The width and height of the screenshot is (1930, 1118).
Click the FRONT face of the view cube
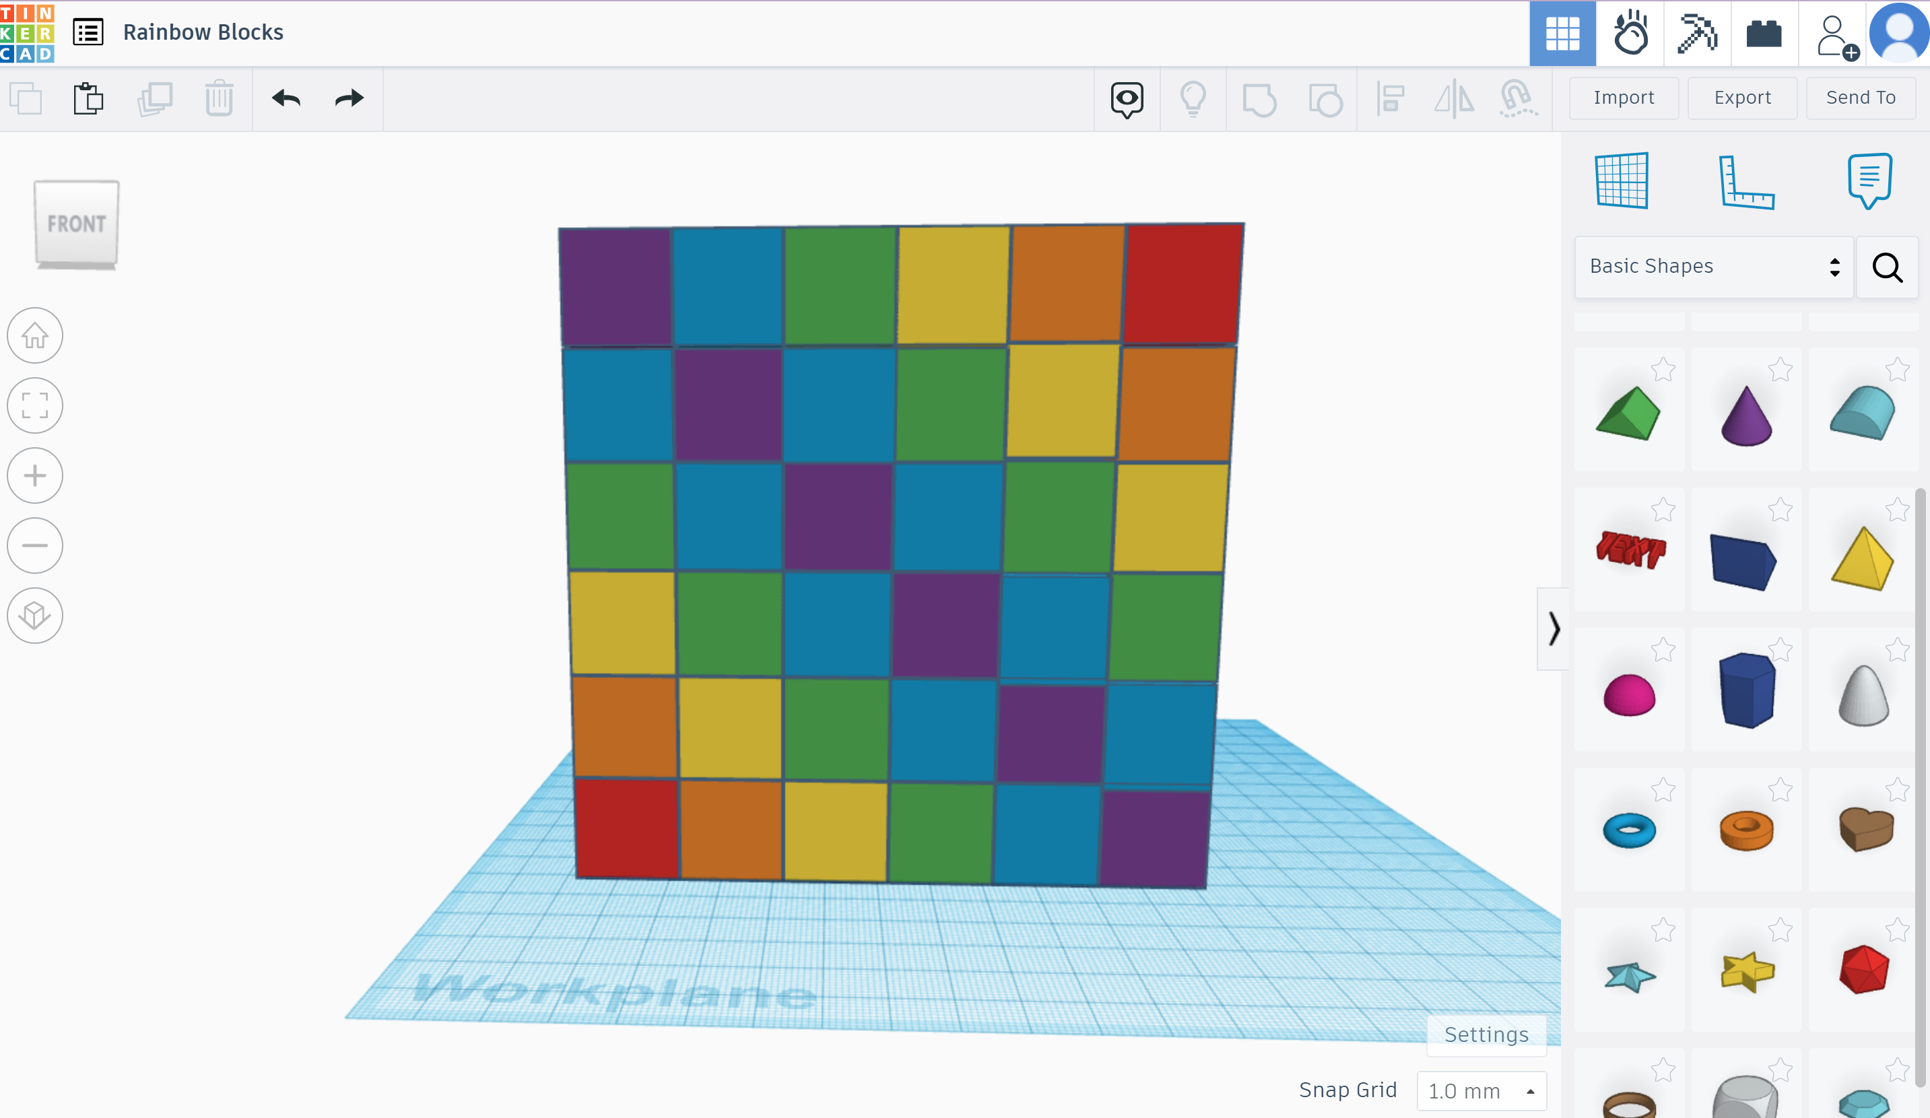77,224
